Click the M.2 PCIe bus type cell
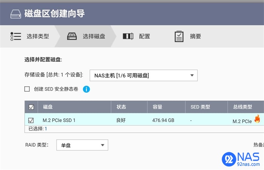The width and height of the screenshot is (264, 170). [242, 121]
